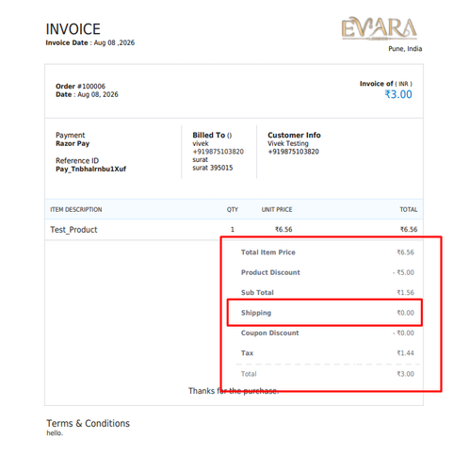This screenshot has width=470, height=471.
Task: Click the Customer Info heading
Action: point(294,135)
